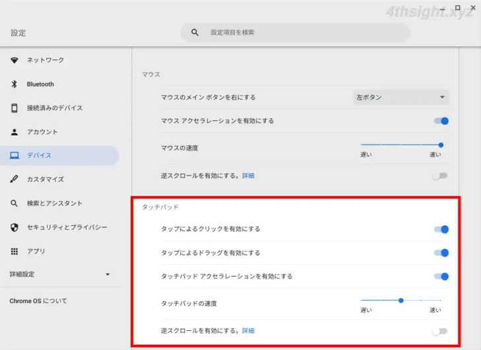This screenshot has width=481, height=350.
Task: Click the laptop device icon
Action: click(x=14, y=155)
